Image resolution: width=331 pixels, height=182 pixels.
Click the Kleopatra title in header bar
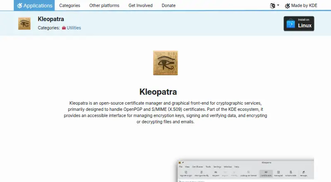51,19
